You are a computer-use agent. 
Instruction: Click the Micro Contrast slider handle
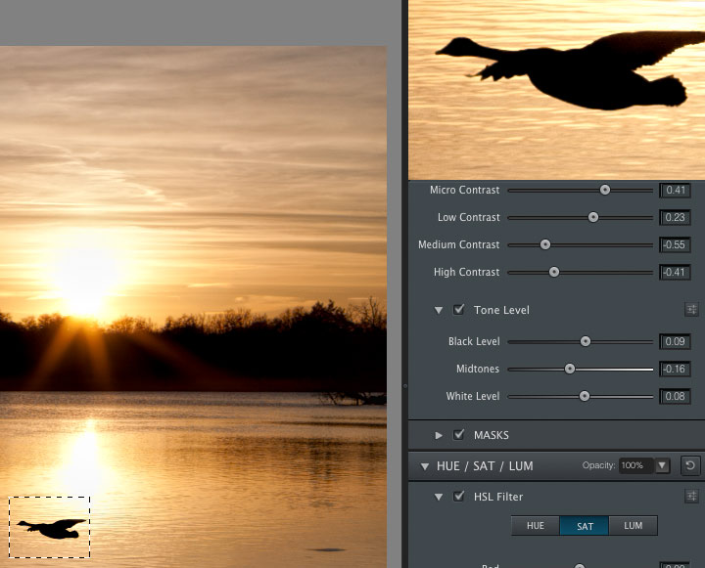(x=605, y=190)
